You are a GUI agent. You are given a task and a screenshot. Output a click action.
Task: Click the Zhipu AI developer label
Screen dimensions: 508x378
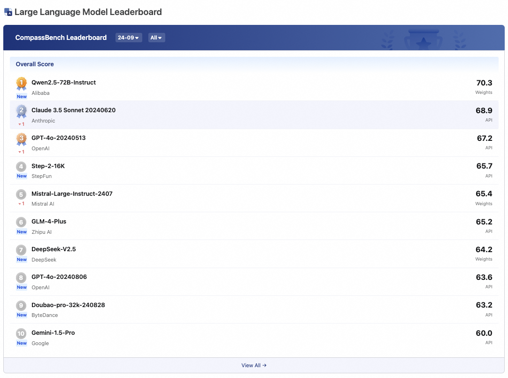point(41,232)
